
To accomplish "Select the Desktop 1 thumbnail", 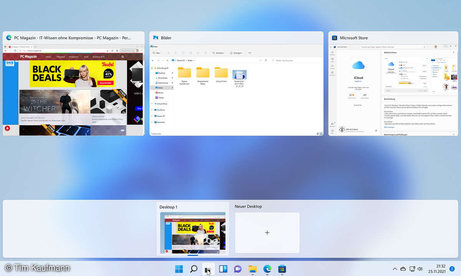I will 192,233.
